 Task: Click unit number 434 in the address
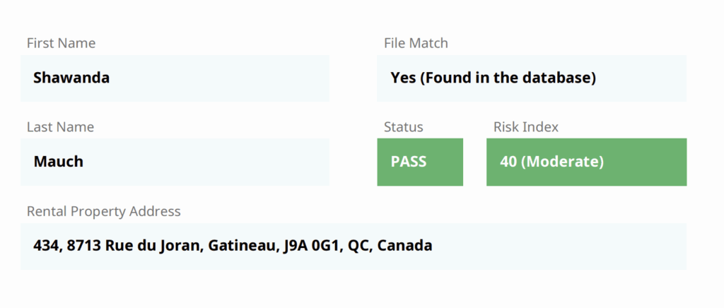tap(45, 246)
